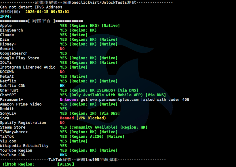Click the Steam Store row label
This screenshot has height=167, width=236.
[13, 127]
